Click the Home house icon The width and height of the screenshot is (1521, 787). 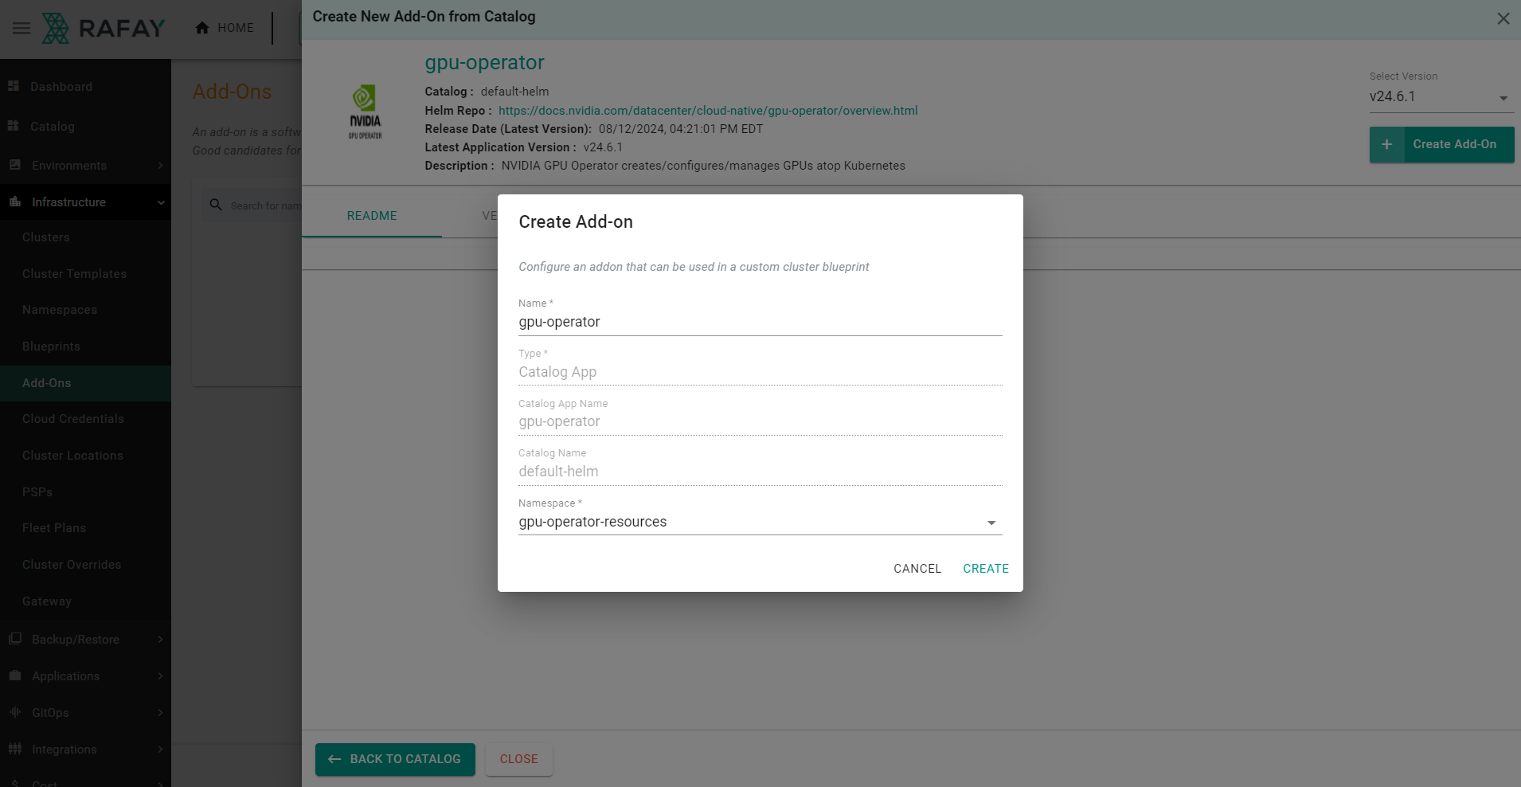click(x=202, y=28)
